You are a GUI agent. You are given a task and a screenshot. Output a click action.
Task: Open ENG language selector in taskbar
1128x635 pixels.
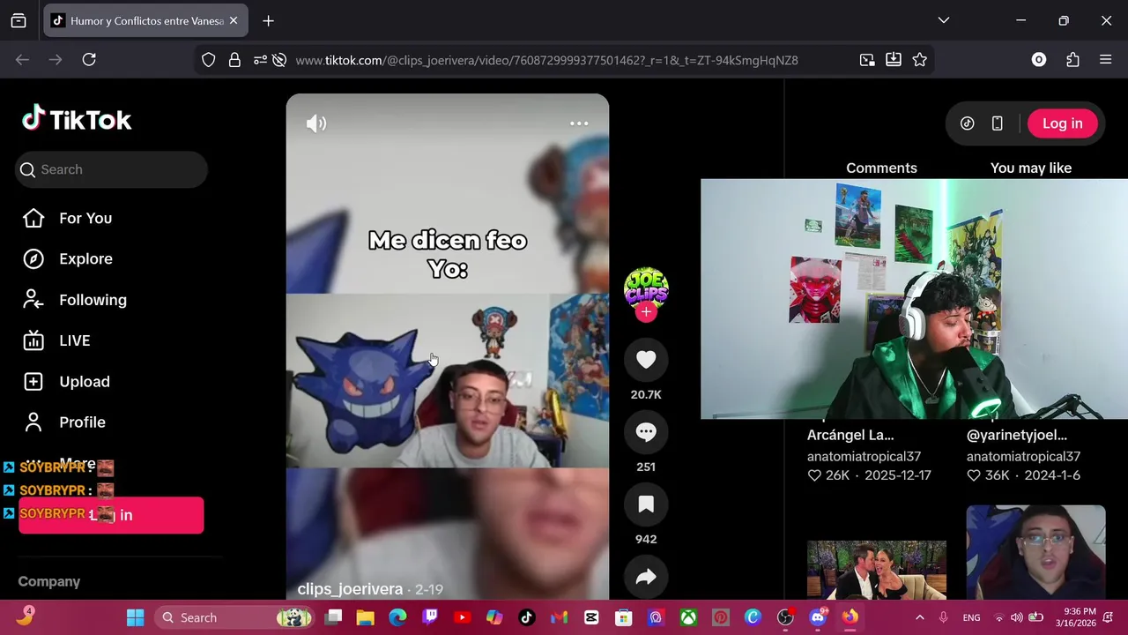[971, 617]
